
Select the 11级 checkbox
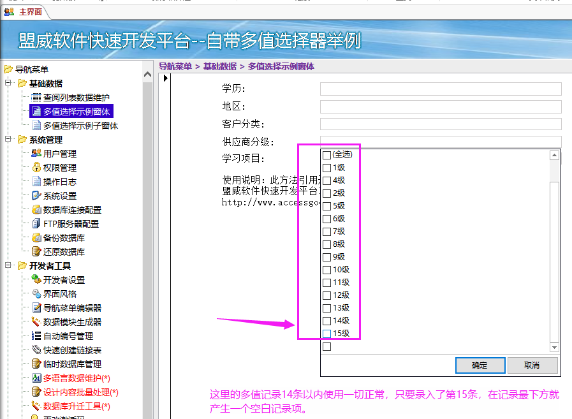pos(327,283)
